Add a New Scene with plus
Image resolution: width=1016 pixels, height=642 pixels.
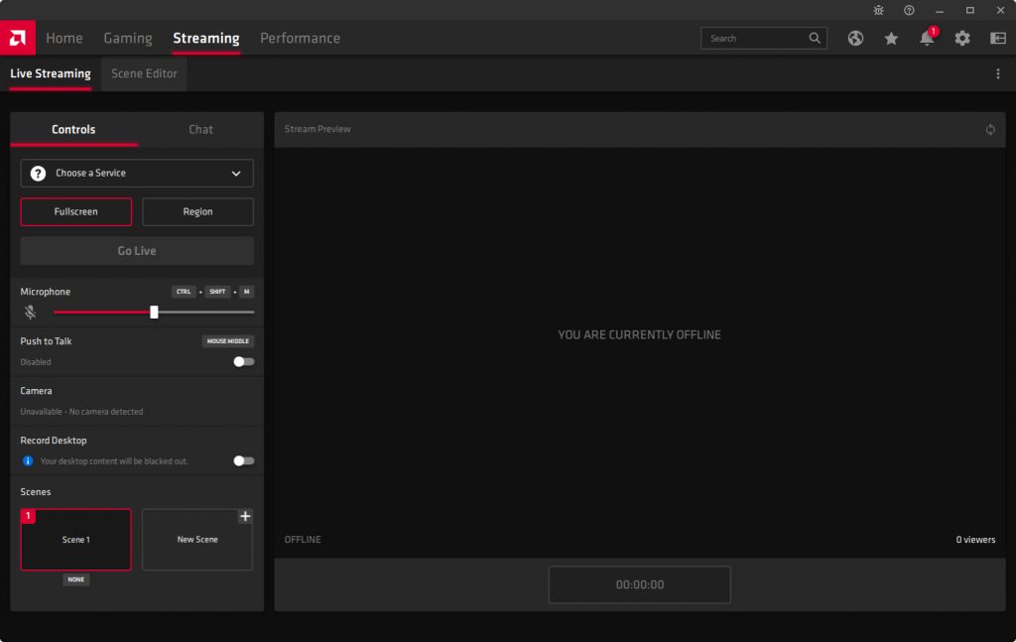point(245,516)
